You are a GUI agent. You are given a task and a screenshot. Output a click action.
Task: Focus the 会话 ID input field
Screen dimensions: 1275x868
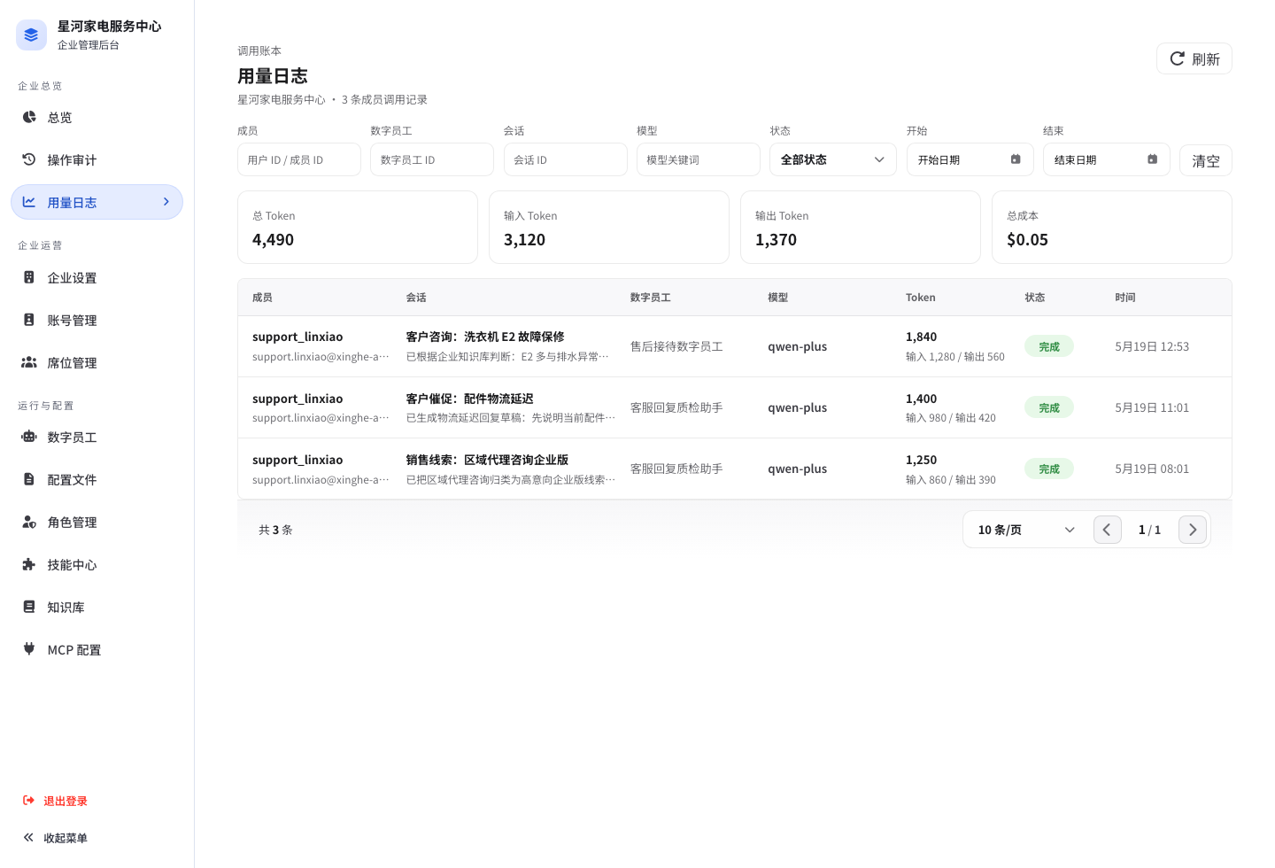coord(565,159)
